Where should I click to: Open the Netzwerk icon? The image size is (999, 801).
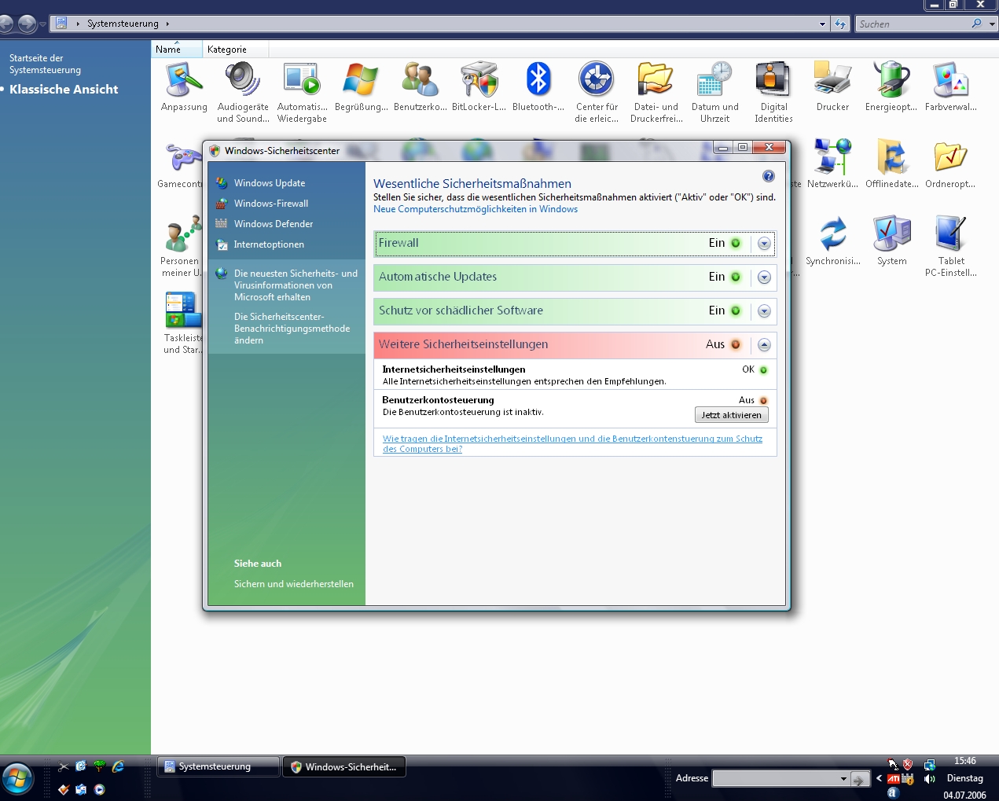(x=832, y=164)
